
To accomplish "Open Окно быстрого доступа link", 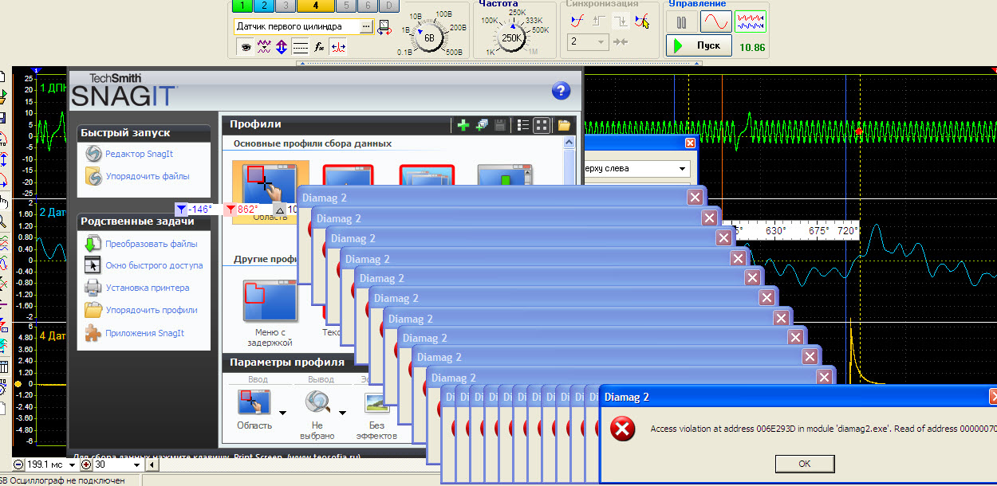I will coord(154,265).
